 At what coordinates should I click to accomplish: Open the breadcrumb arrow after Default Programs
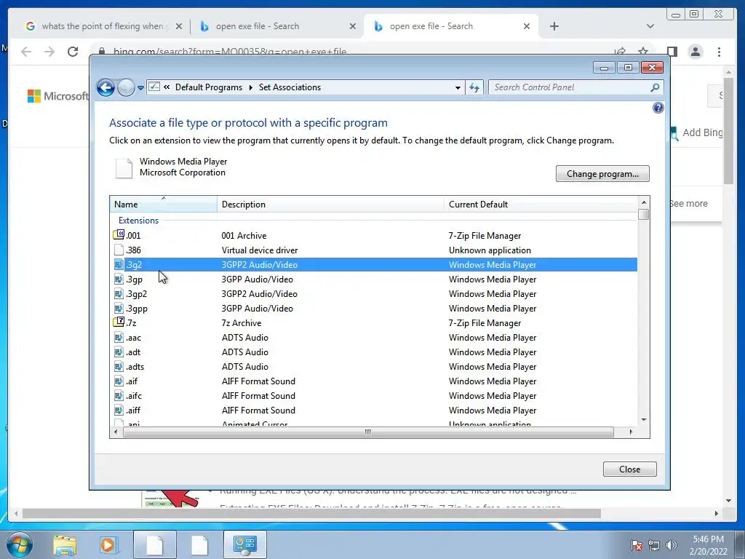251,87
